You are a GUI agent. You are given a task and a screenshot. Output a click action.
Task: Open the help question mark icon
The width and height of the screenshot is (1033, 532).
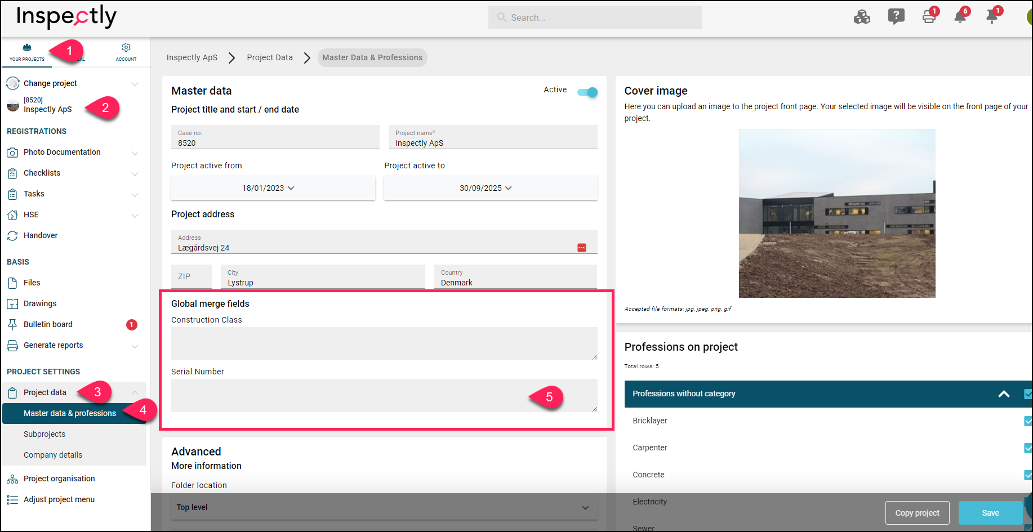pos(896,17)
